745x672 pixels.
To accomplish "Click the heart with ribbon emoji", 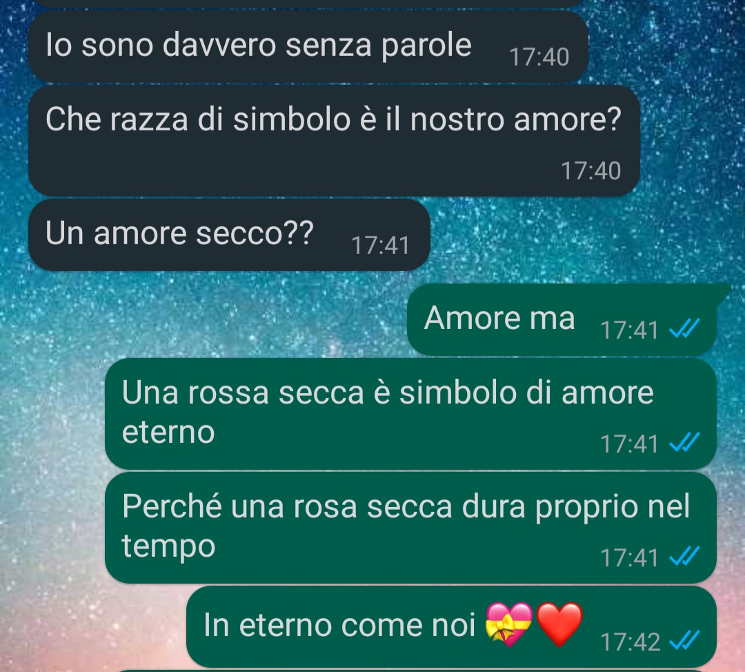I will click(x=509, y=624).
